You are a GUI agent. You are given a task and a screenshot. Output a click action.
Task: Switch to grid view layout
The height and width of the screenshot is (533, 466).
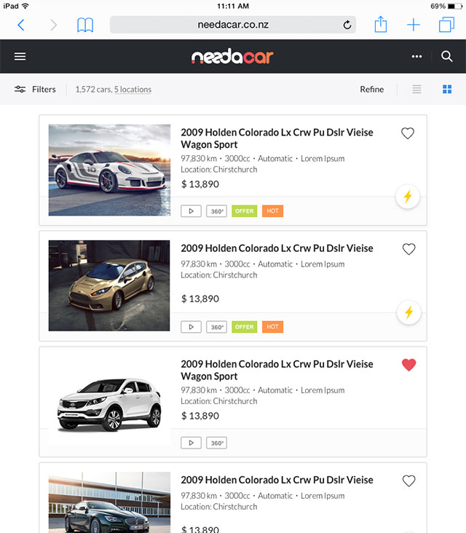point(447,90)
